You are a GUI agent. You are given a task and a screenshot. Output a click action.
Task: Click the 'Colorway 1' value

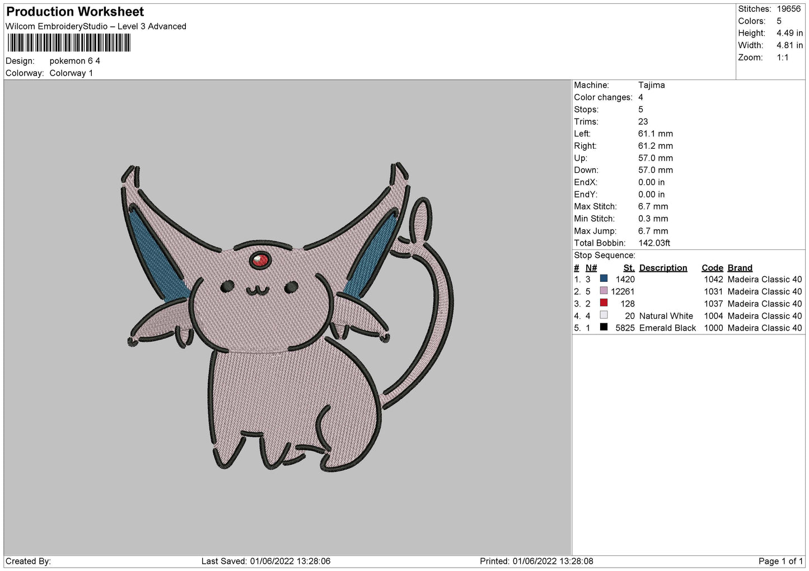[x=71, y=73]
